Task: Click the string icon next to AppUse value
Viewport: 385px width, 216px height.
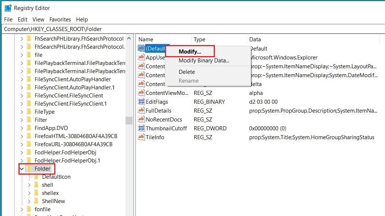Action: [141, 57]
